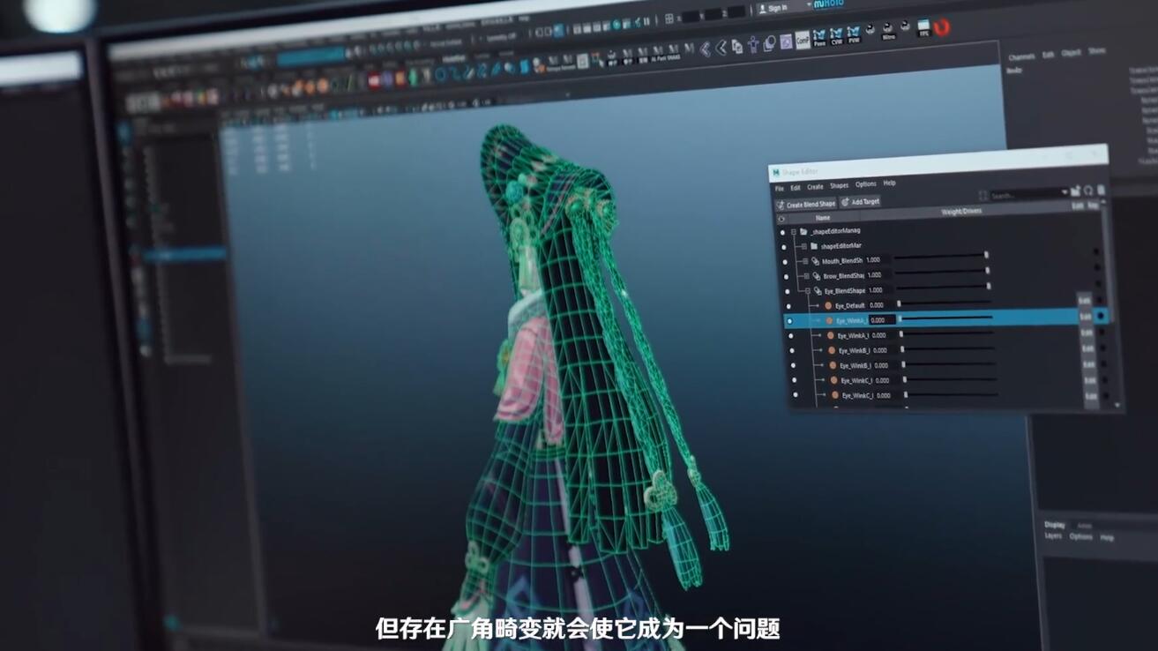Screen dimensions: 1158x651
Task: Click the Weight/Drivers column header
Action: (961, 212)
